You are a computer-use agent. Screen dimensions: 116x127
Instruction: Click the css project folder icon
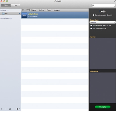[x=3, y=13]
